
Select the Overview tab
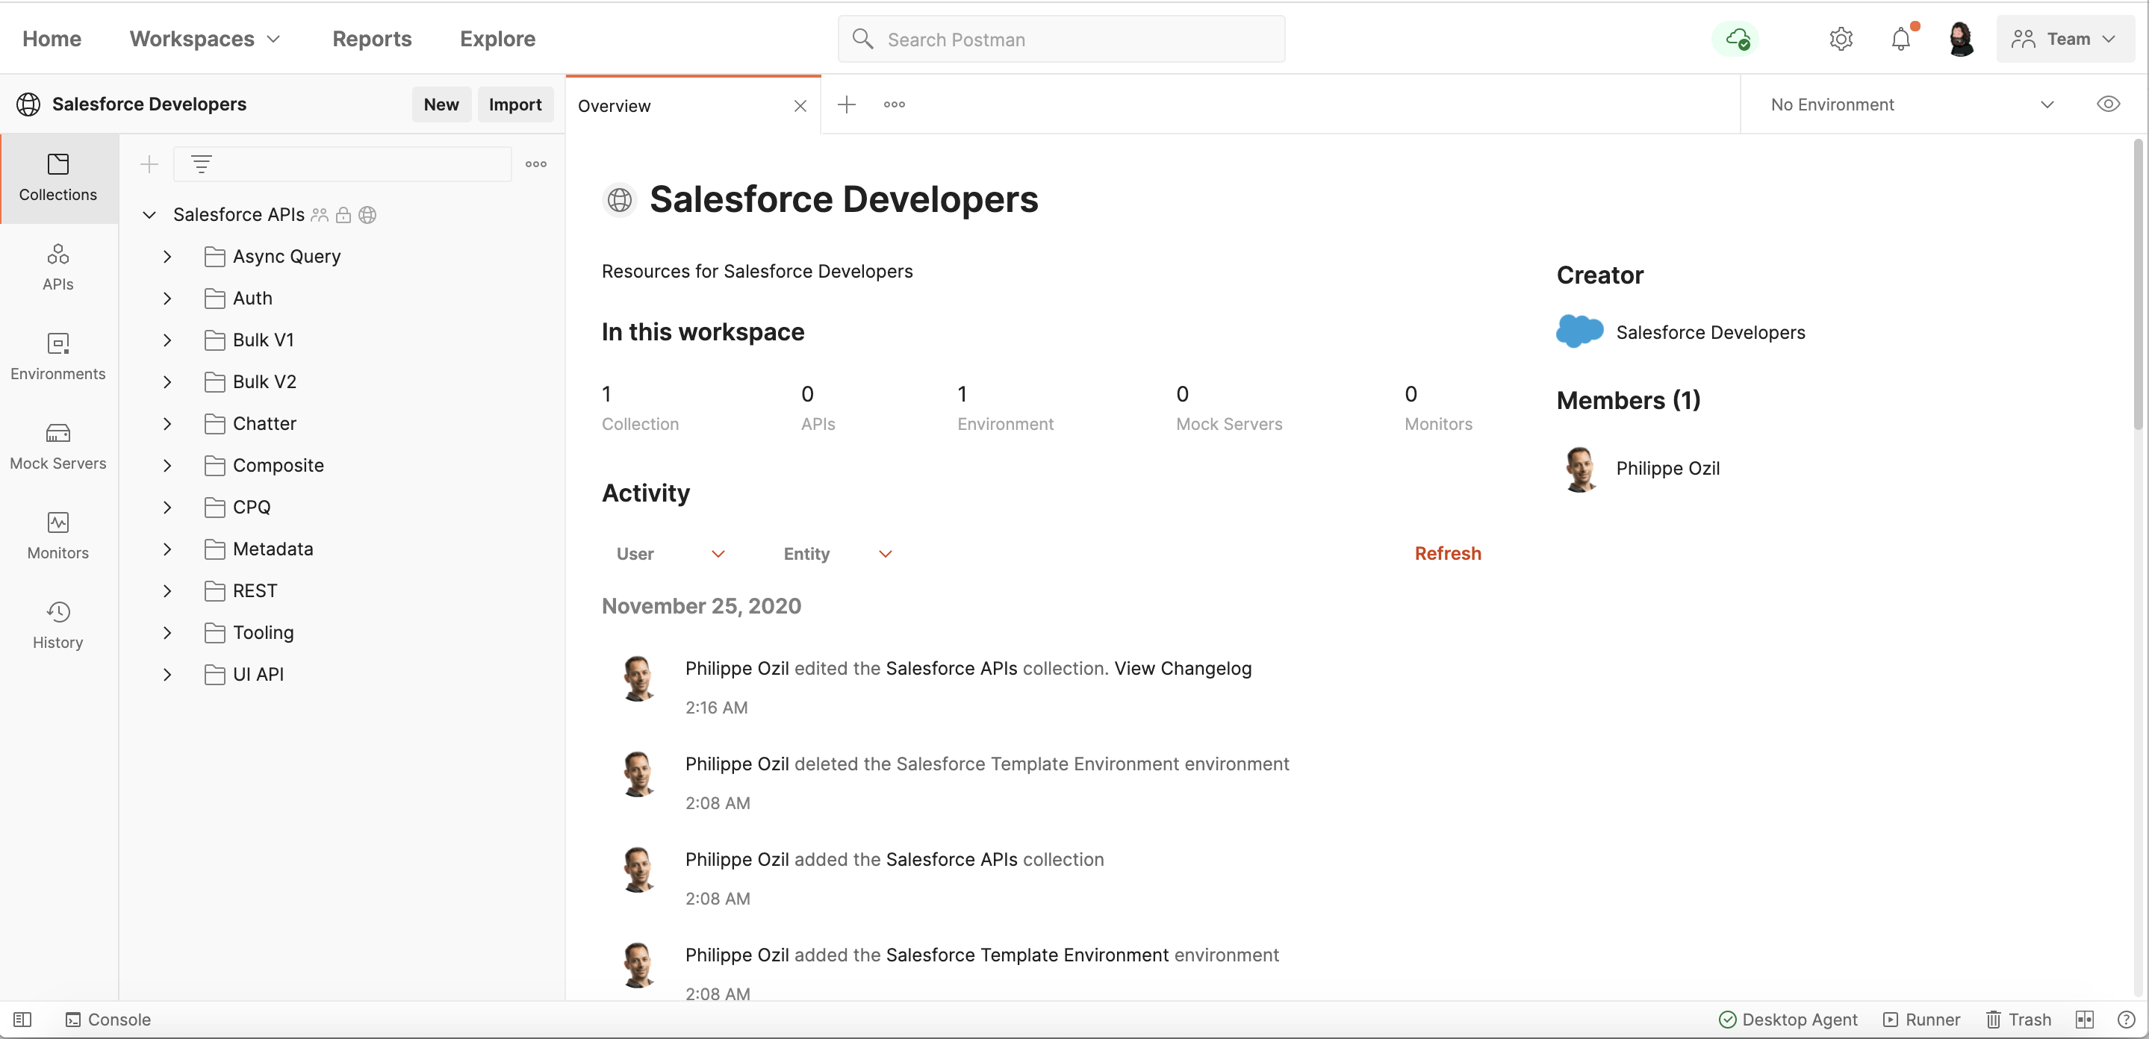click(x=693, y=105)
